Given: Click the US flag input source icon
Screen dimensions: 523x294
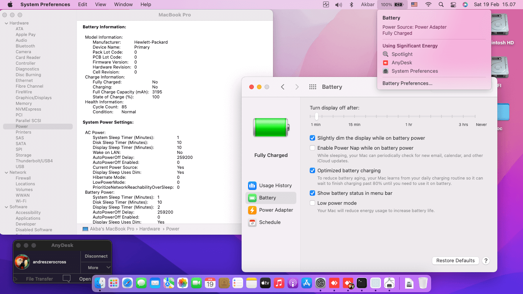Looking at the screenshot, I should point(414,5).
